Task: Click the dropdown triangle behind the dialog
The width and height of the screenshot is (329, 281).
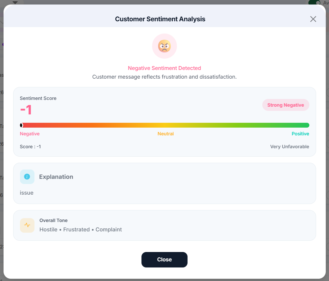Action: pyautogui.click(x=15, y=3)
